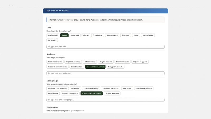Select Impulse shoppers audience
Screen dimensions: 211x119
pos(140,62)
